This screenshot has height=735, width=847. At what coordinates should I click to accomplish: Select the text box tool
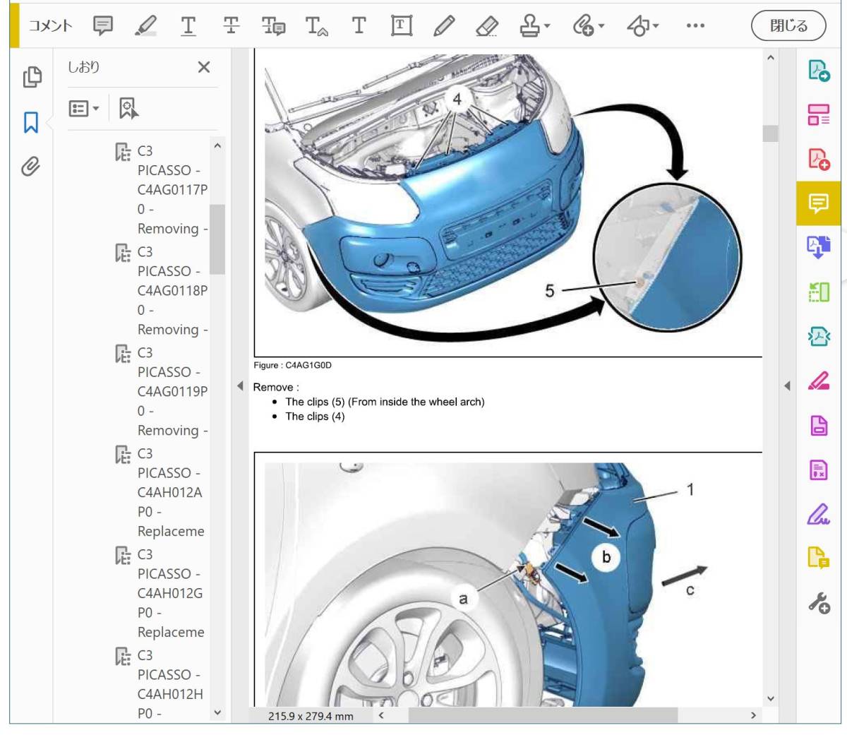(x=401, y=26)
